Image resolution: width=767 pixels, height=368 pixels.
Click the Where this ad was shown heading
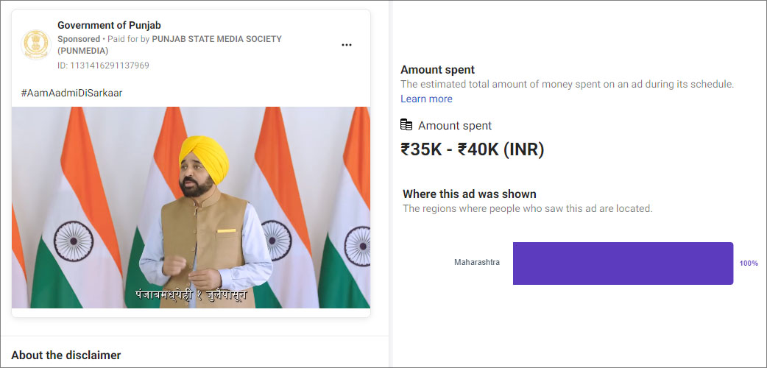point(469,194)
